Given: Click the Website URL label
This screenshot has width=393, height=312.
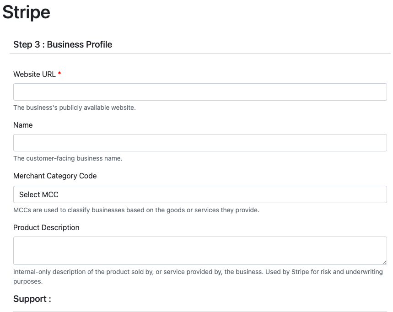Looking at the screenshot, I should pos(34,74).
